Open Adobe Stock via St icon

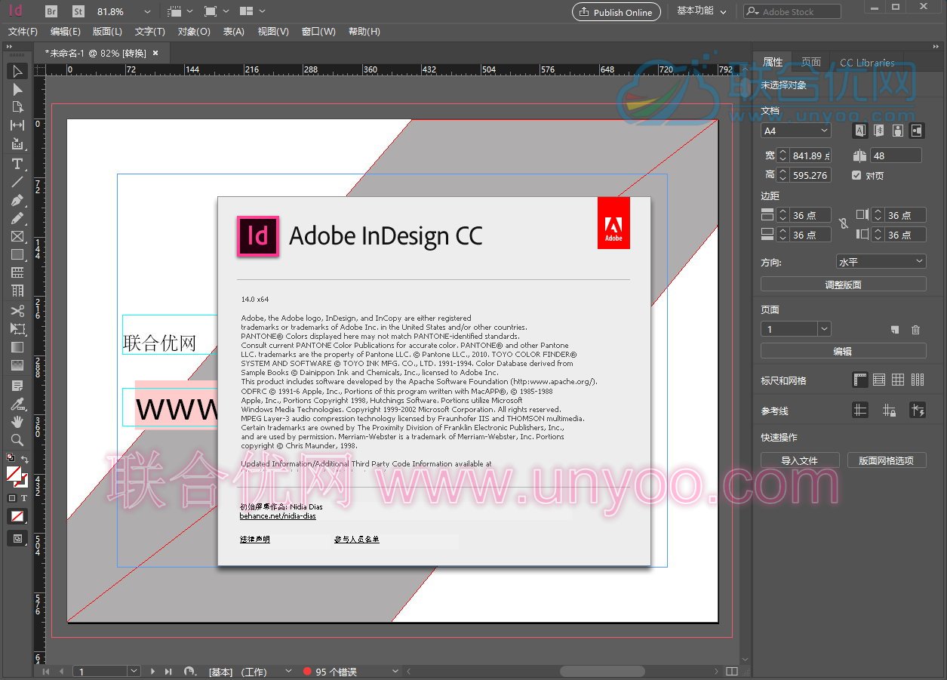coord(78,11)
